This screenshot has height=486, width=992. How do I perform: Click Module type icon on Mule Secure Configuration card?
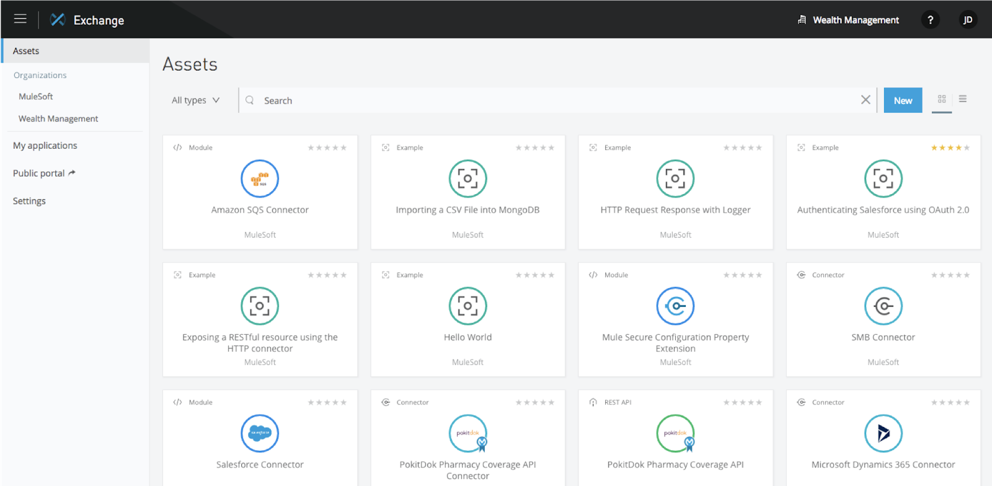[x=593, y=275]
